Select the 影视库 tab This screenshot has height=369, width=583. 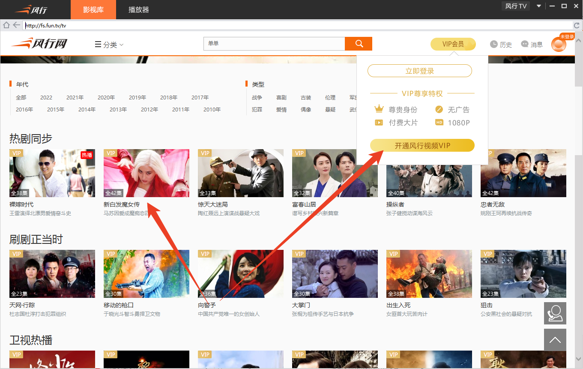click(x=93, y=9)
